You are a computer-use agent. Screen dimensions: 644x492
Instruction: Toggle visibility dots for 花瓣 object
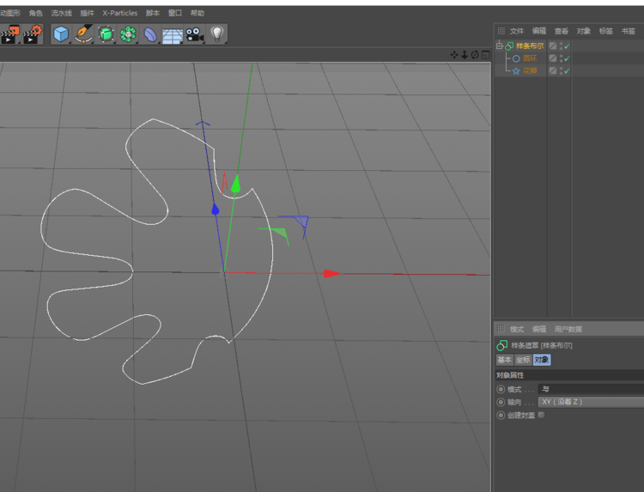point(561,70)
